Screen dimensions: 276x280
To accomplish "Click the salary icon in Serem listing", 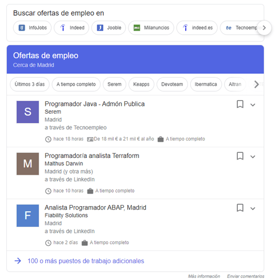I will 90,139.
